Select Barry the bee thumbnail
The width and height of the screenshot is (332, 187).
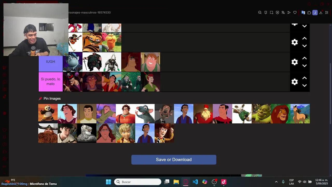point(92,42)
